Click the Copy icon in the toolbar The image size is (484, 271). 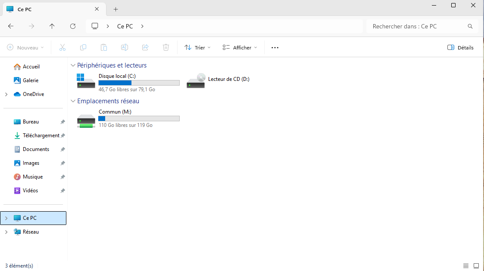[83, 47]
